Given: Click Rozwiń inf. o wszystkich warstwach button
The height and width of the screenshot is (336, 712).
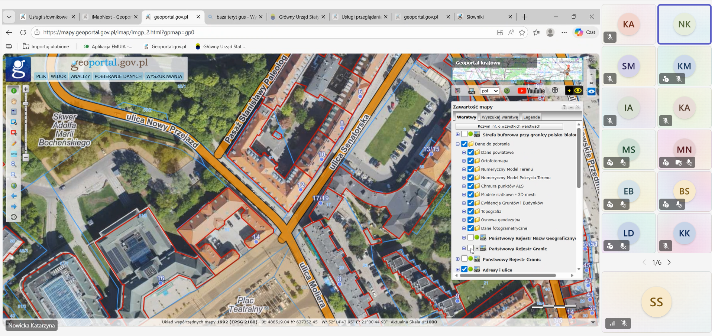Looking at the screenshot, I should pos(509,126).
